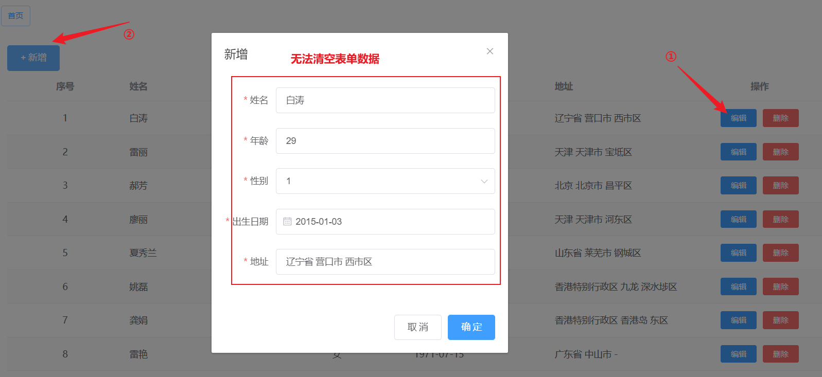Click address cell 广东省 中山市 -
Screen dimensions: 822x377
pos(586,354)
